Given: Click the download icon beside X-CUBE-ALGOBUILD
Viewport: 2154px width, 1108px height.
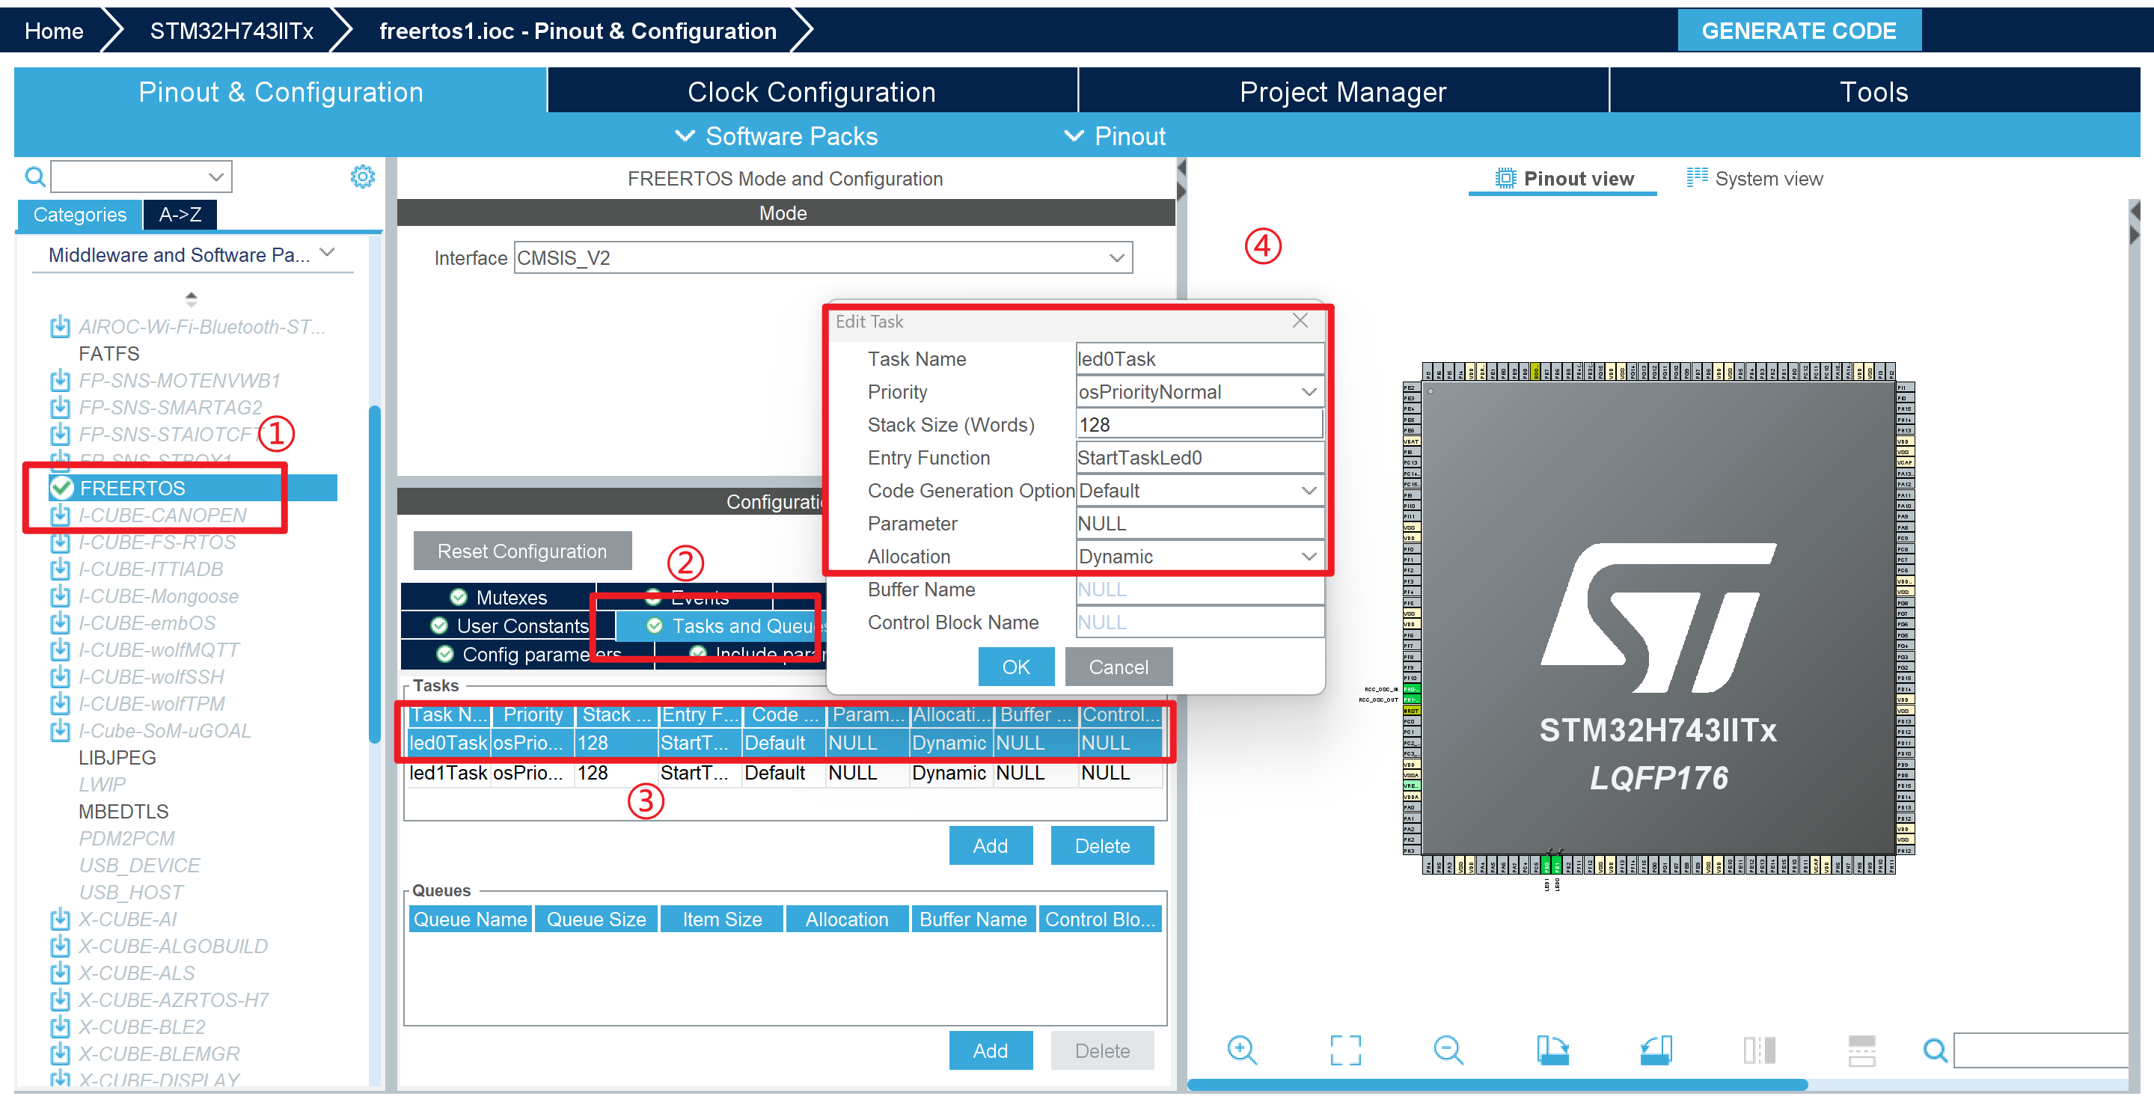Looking at the screenshot, I should tap(60, 946).
